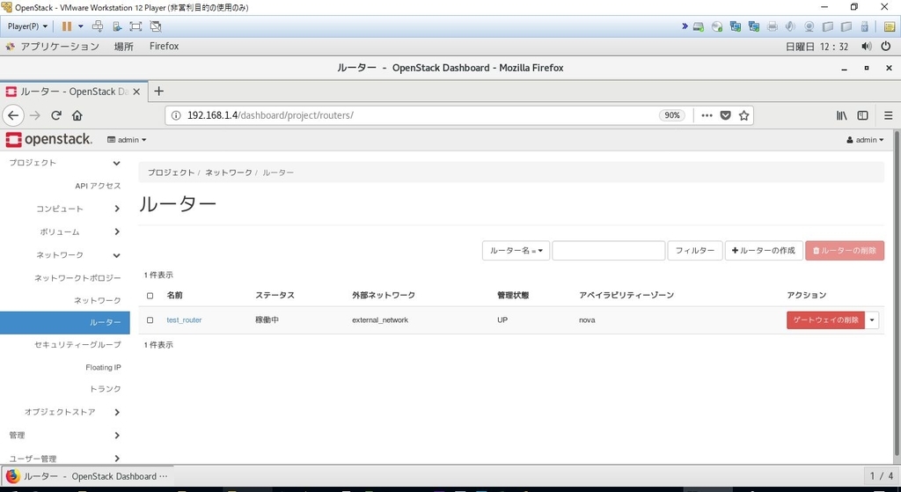Bookmark this page with the star
This screenshot has height=492, width=901.
tap(744, 115)
